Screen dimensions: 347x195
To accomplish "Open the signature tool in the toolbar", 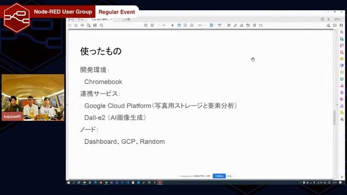I will pyautogui.click(x=241, y=25).
